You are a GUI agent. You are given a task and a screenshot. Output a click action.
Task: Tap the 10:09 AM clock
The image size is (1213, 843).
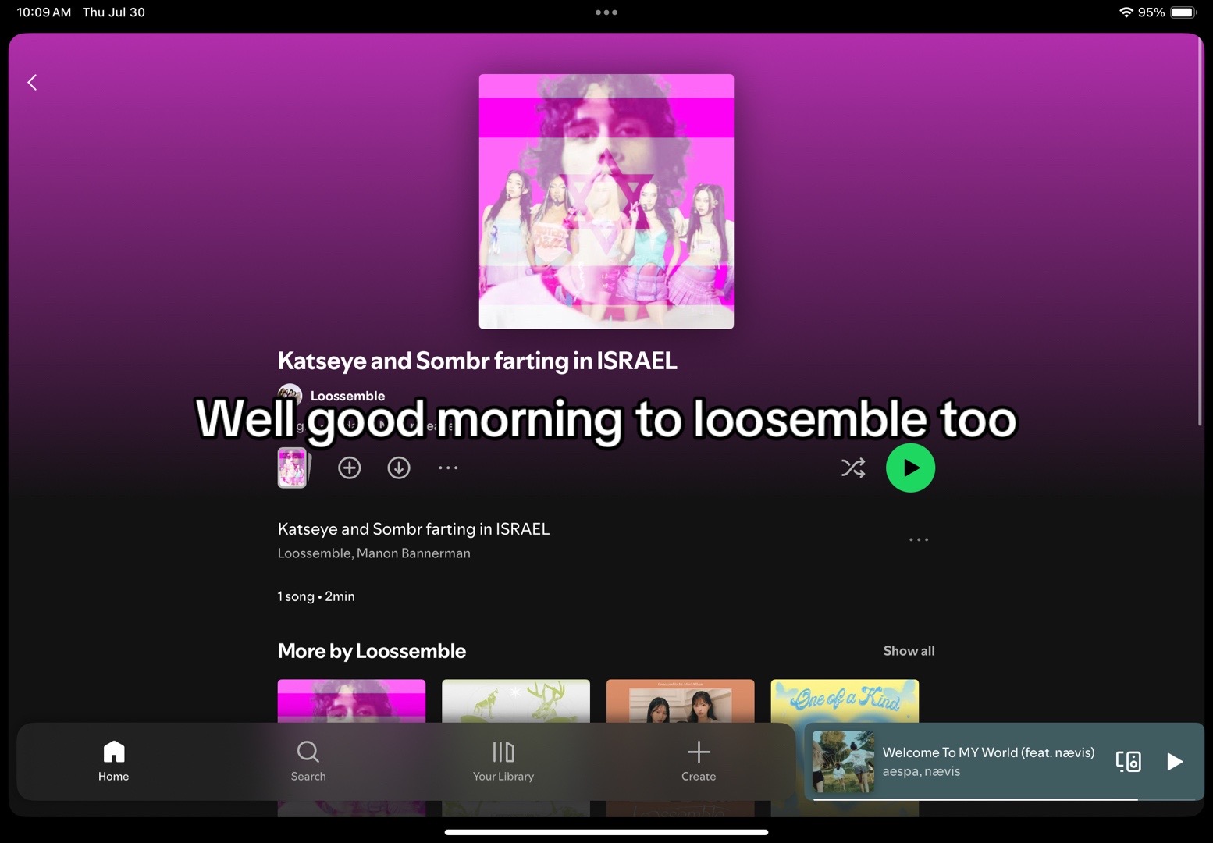pyautogui.click(x=44, y=12)
